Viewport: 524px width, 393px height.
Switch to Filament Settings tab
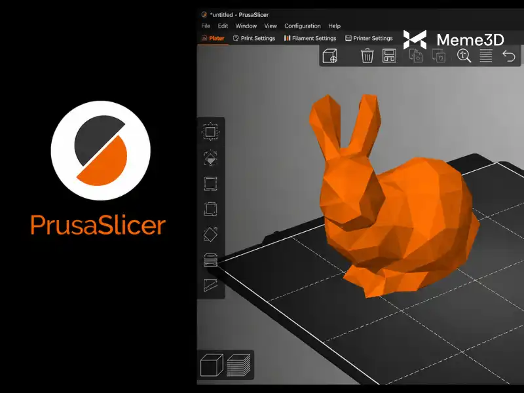[x=310, y=38]
